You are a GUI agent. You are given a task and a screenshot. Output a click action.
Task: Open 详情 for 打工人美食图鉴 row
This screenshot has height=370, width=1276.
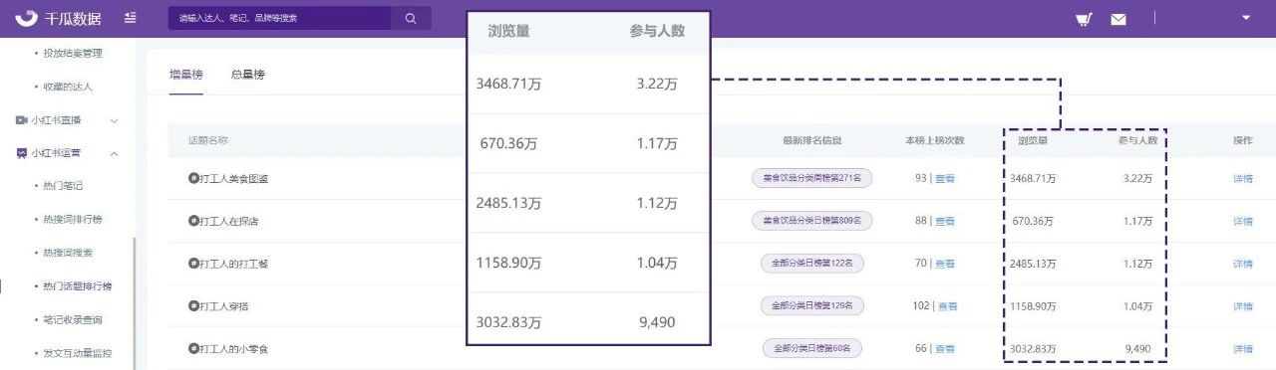coord(1242,179)
